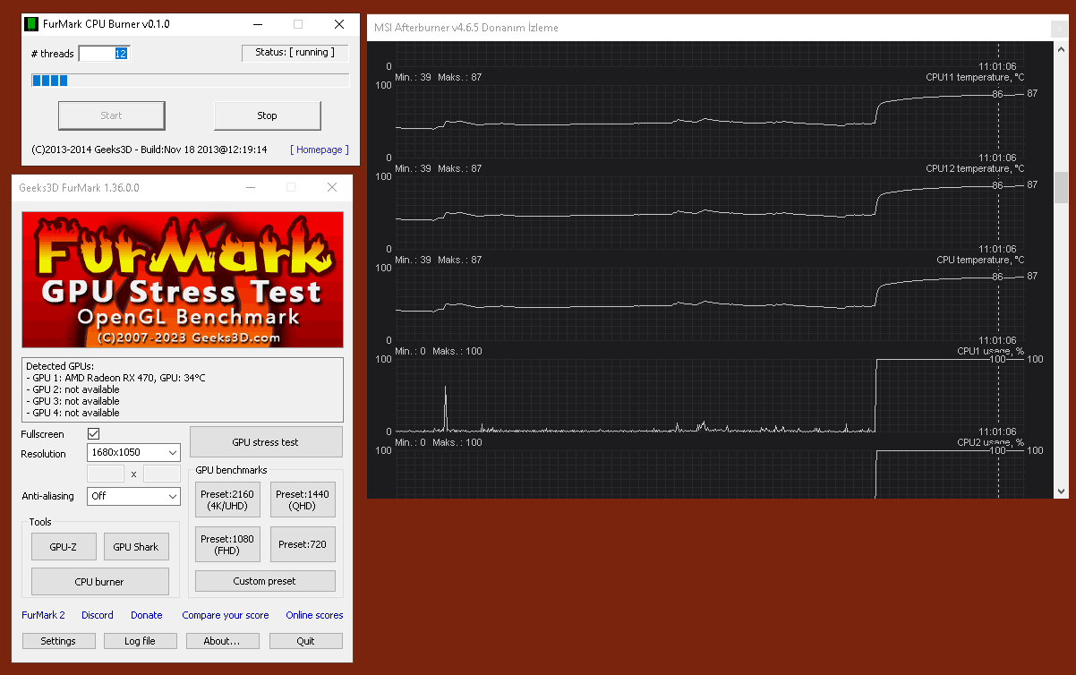Run the Preset:1080 (FHD) benchmark
This screenshot has height=675, width=1076.
coord(227,544)
